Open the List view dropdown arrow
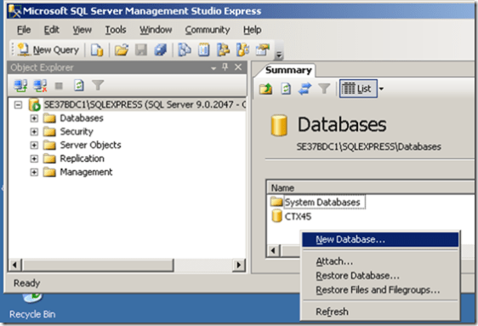 click(x=381, y=89)
